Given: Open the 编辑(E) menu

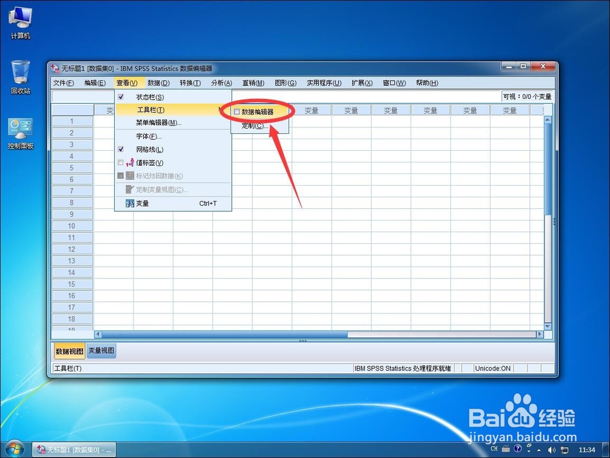Looking at the screenshot, I should (x=95, y=83).
